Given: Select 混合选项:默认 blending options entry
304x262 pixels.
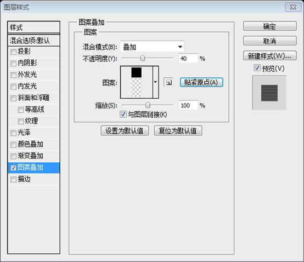Looking at the screenshot, I should [33, 41].
